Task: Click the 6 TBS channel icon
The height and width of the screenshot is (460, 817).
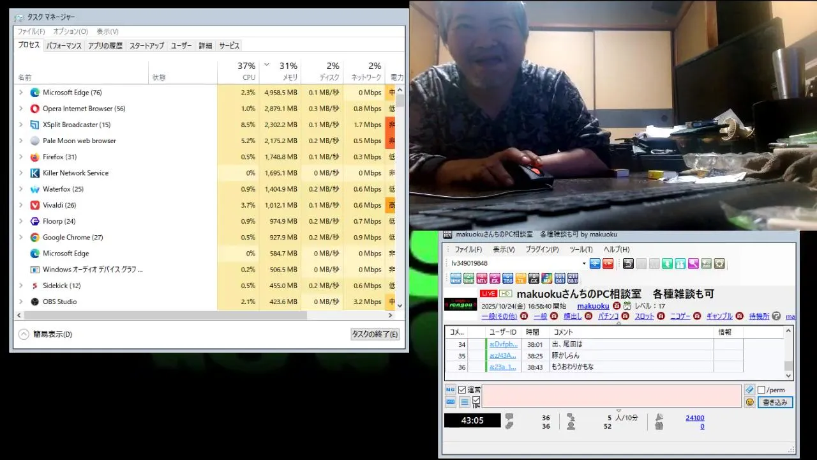Action: [x=508, y=278]
